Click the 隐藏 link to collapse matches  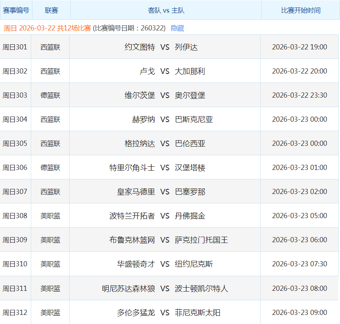click(177, 28)
